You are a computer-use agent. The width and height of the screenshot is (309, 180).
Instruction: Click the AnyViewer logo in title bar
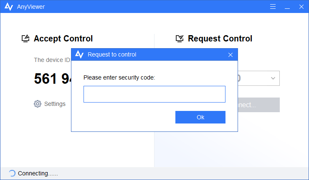(8, 7)
